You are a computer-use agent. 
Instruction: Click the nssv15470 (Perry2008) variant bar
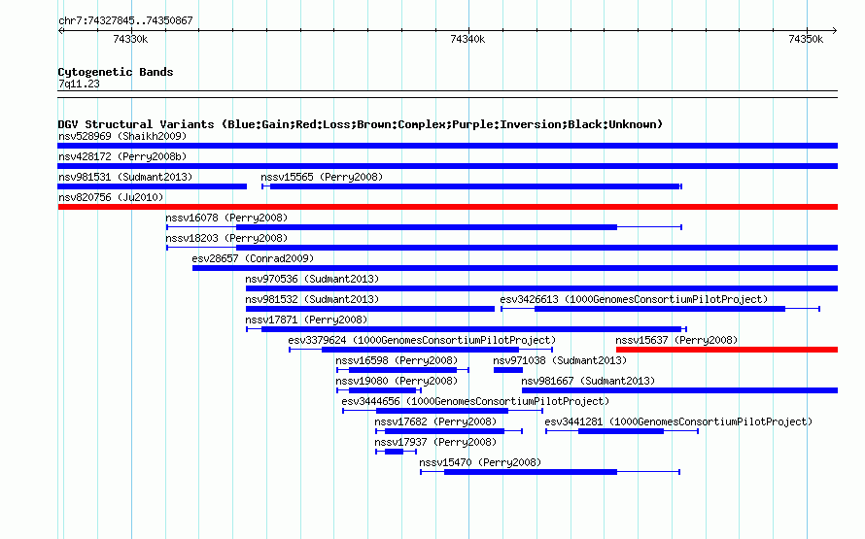click(550, 472)
